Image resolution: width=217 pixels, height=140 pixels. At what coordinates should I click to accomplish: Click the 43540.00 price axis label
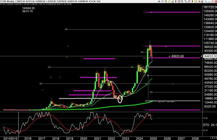(210, 83)
